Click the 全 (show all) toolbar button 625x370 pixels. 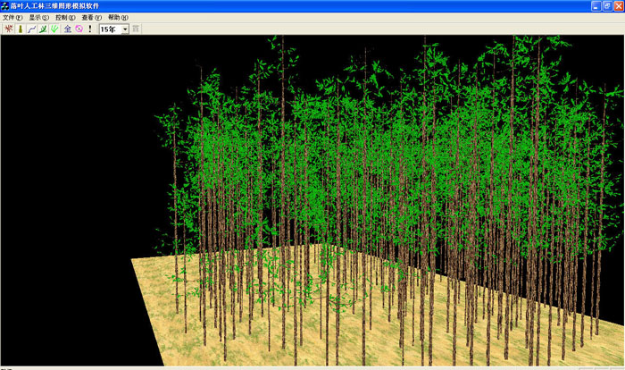click(x=68, y=29)
